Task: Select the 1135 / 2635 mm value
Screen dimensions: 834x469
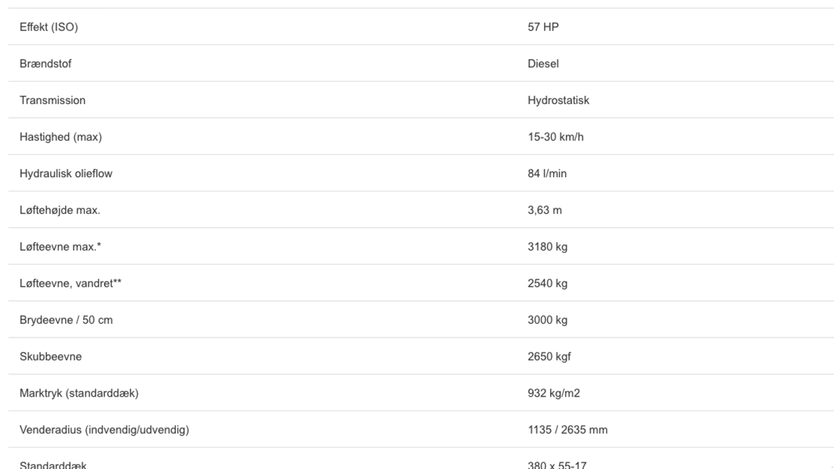Action: tap(567, 430)
